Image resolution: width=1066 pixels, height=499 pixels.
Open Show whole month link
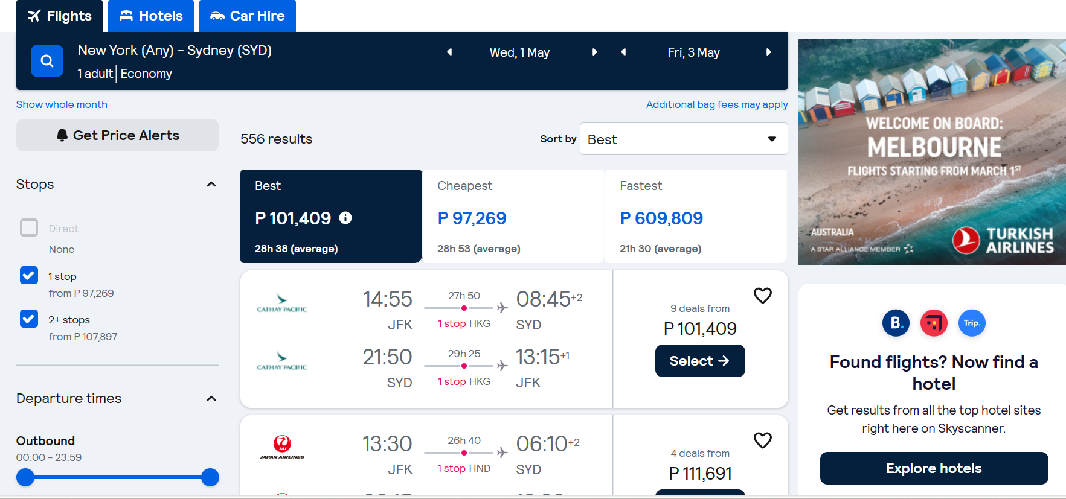pyautogui.click(x=62, y=104)
